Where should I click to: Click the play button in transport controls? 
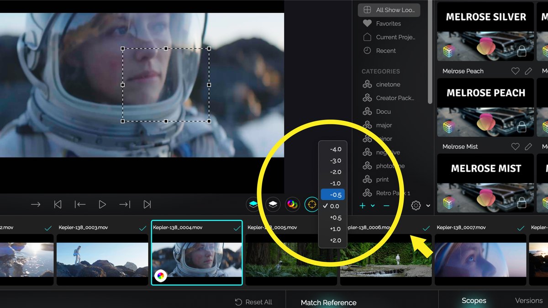click(x=102, y=204)
